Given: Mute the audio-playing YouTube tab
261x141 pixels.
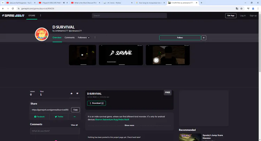Looking at the screenshot, I should [64, 3].
